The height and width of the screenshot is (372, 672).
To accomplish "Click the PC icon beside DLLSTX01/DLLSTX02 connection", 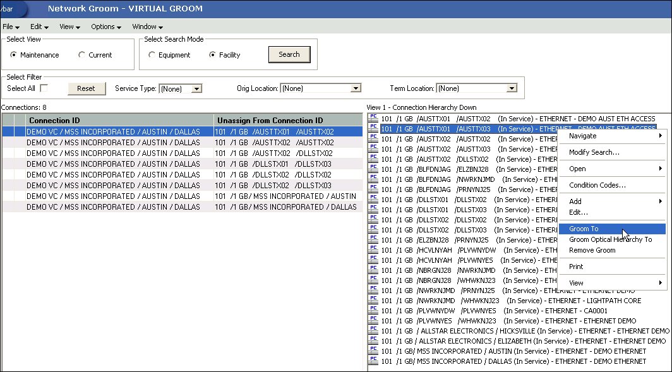I will (x=372, y=199).
